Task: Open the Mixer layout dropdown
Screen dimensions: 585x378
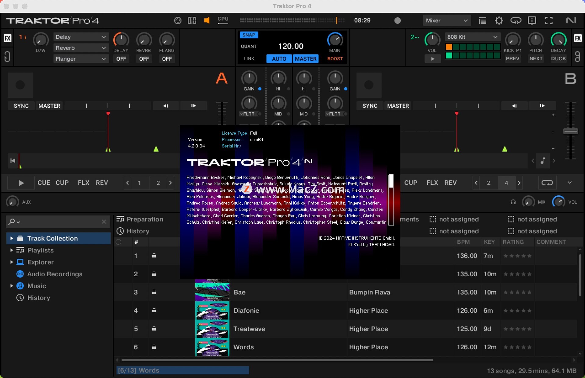Action: 447,20
